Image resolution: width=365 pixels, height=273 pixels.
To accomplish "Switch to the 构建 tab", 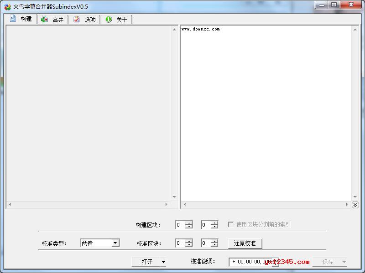I will [21, 19].
